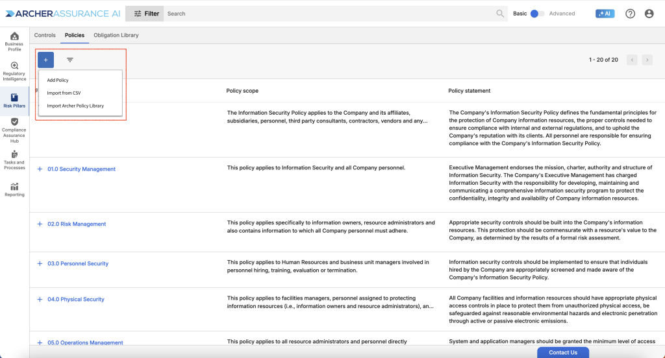Toggle the Basic/Advanced search switch
This screenshot has width=665, height=358.
coord(537,14)
